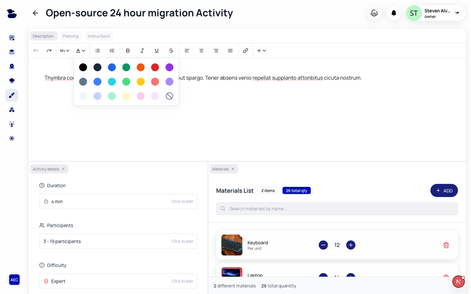Increase the Keyboard quantity with the plus button
The width and height of the screenshot is (471, 294).
[351, 245]
